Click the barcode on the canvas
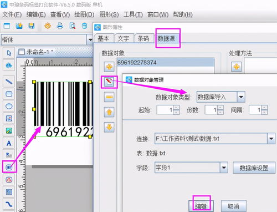Viewport: 277px width, 212px height. [63, 109]
